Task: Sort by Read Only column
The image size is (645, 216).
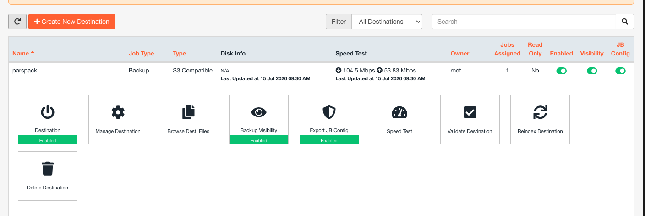Action: pos(535,49)
